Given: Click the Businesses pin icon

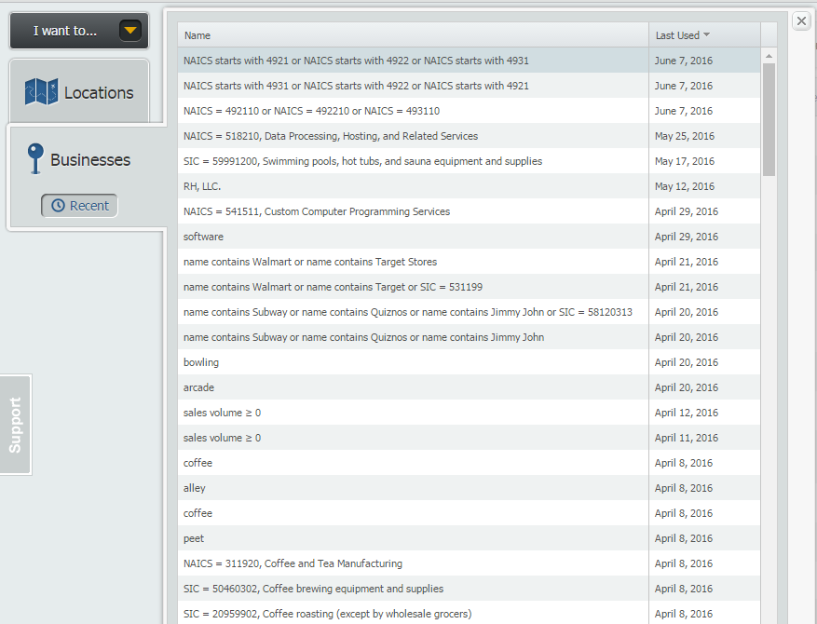Looking at the screenshot, I should coord(35,158).
